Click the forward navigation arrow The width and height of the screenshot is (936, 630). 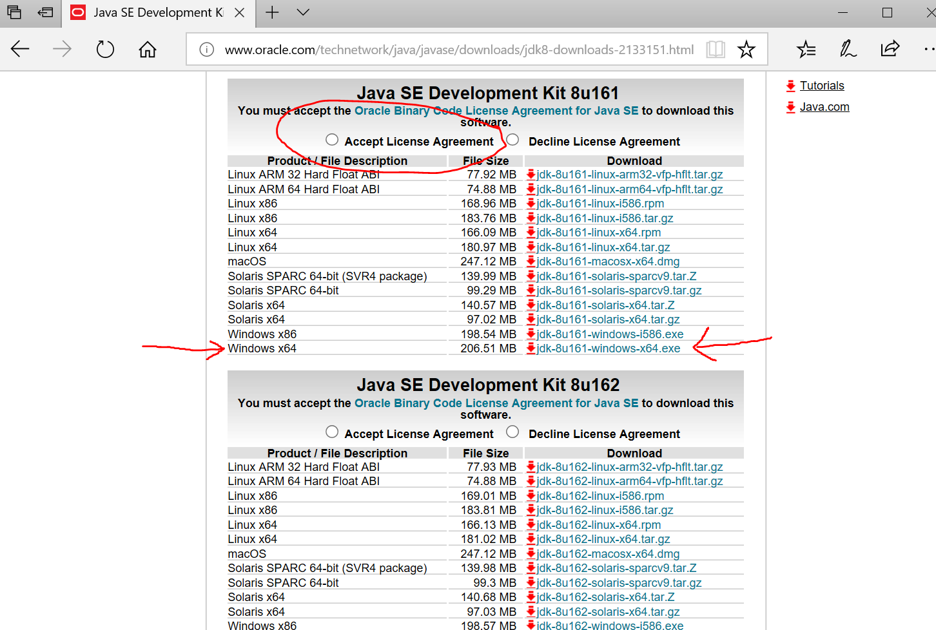[62, 49]
